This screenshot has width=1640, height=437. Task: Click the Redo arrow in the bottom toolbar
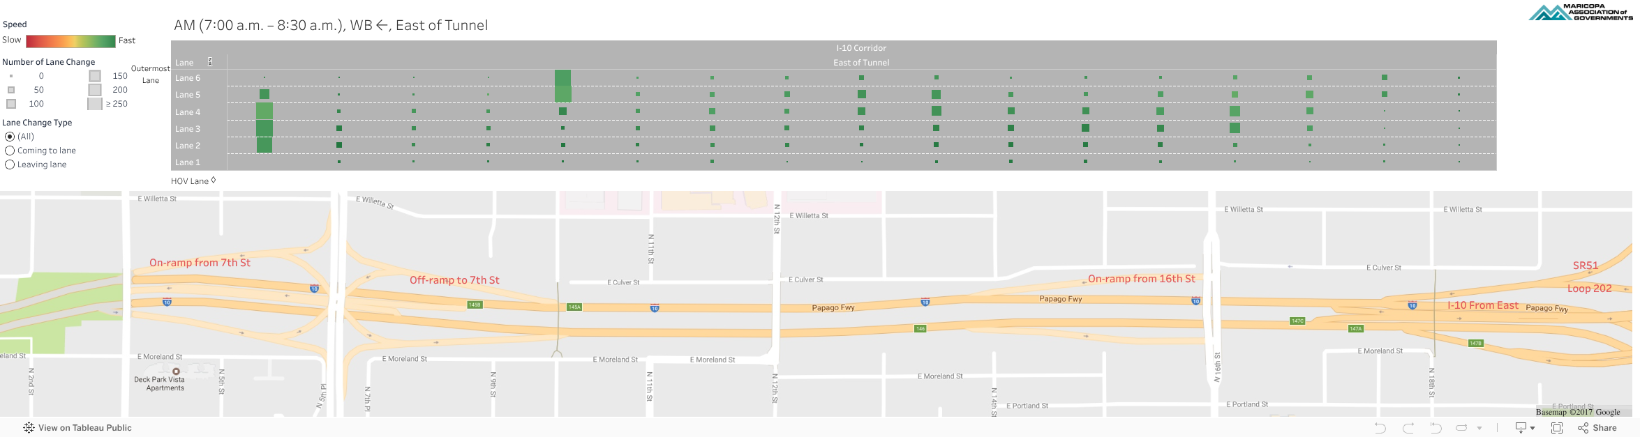[x=1408, y=428]
